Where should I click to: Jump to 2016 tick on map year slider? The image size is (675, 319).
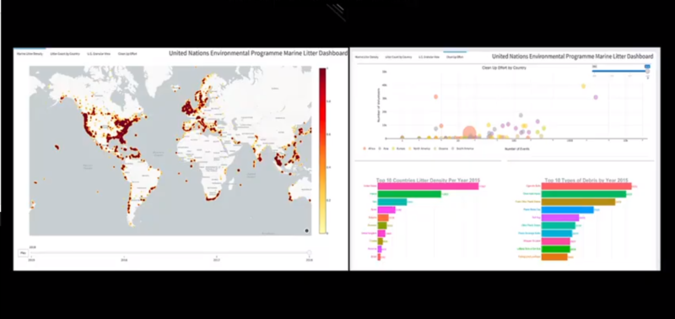124,259
